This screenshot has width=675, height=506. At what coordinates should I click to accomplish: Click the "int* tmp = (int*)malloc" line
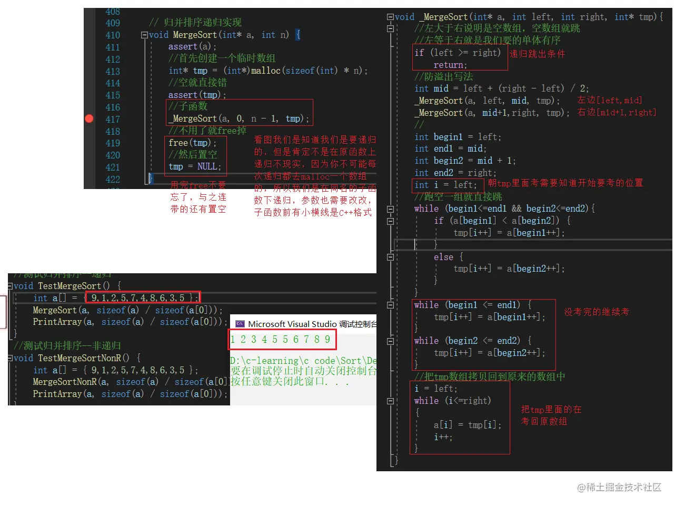(268, 71)
